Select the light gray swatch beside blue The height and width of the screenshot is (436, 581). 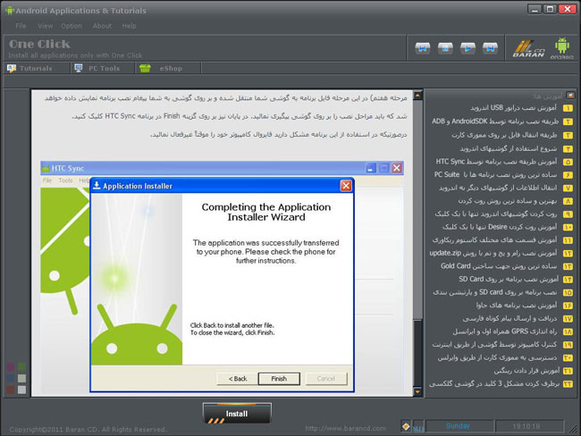pyautogui.click(x=21, y=378)
